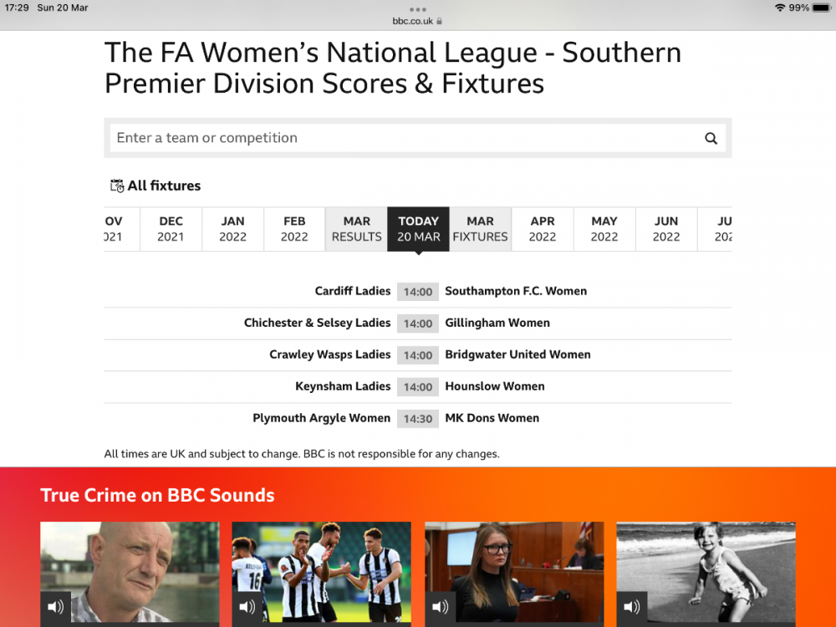The height and width of the screenshot is (627, 836).
Task: Switch to MAR FIXTURES tab
Action: pyautogui.click(x=480, y=229)
